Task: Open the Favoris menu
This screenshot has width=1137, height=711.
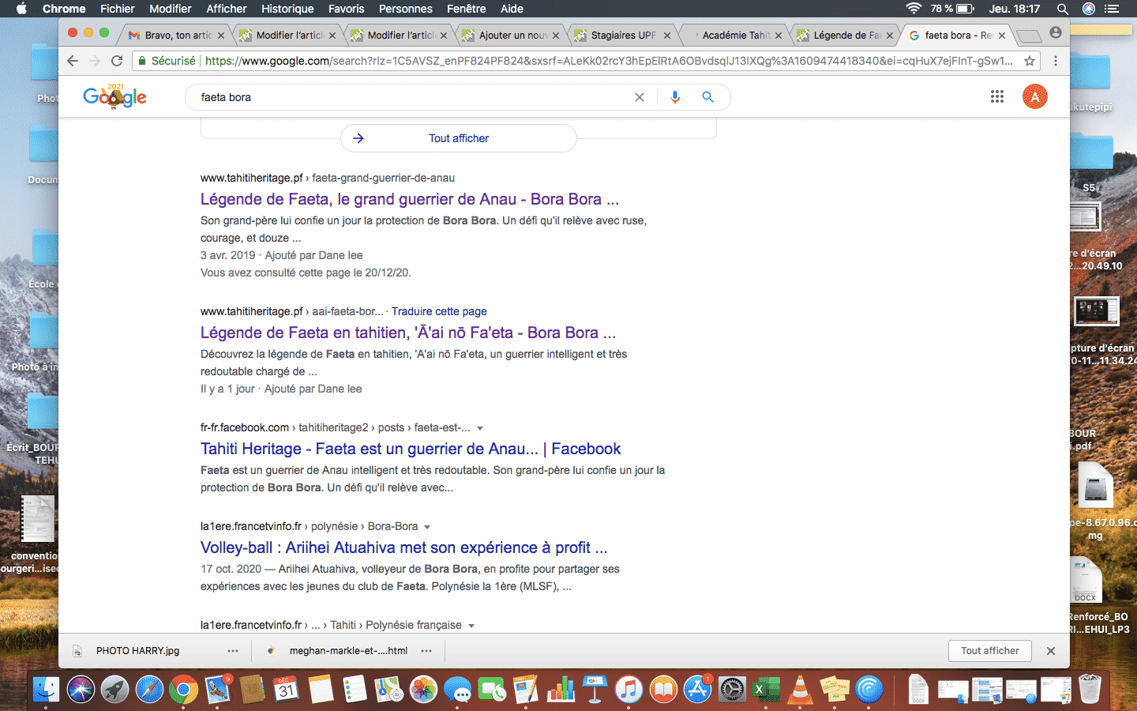Action: (x=347, y=9)
